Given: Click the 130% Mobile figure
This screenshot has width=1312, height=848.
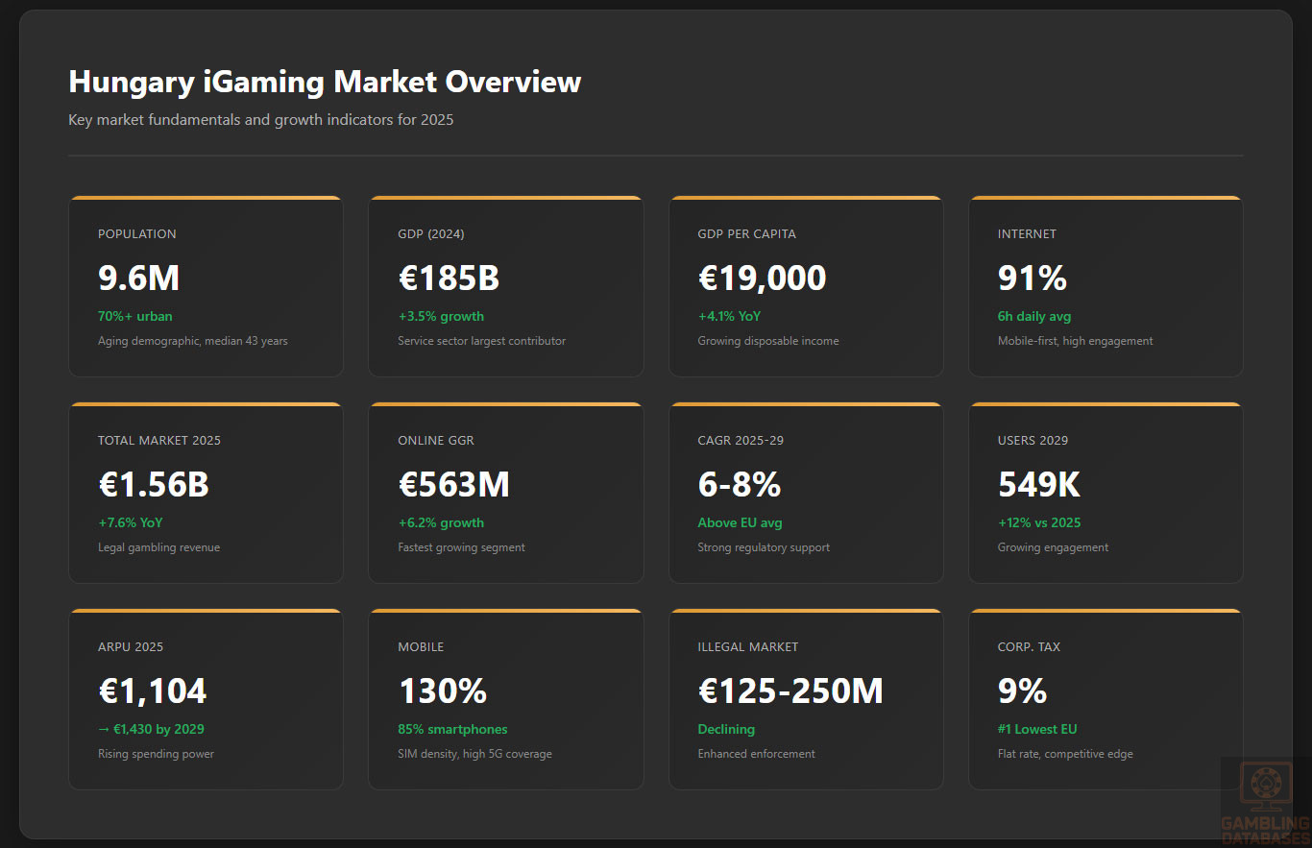Looking at the screenshot, I should (x=443, y=691).
